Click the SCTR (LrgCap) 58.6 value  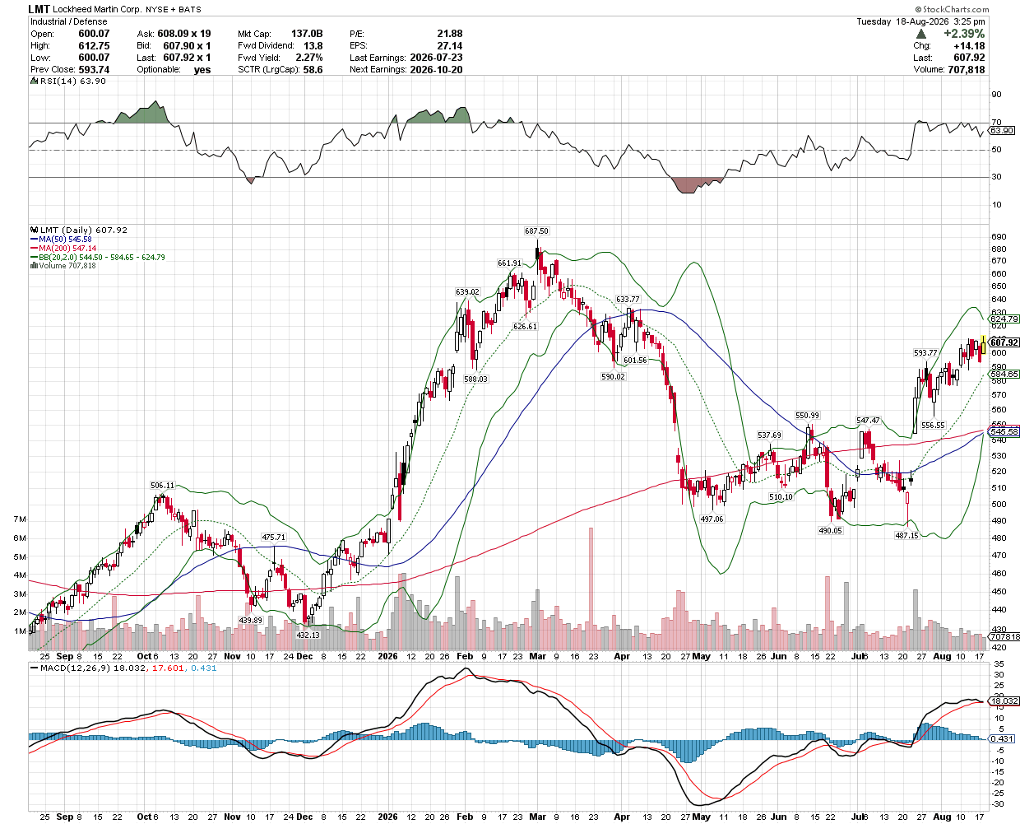point(313,70)
